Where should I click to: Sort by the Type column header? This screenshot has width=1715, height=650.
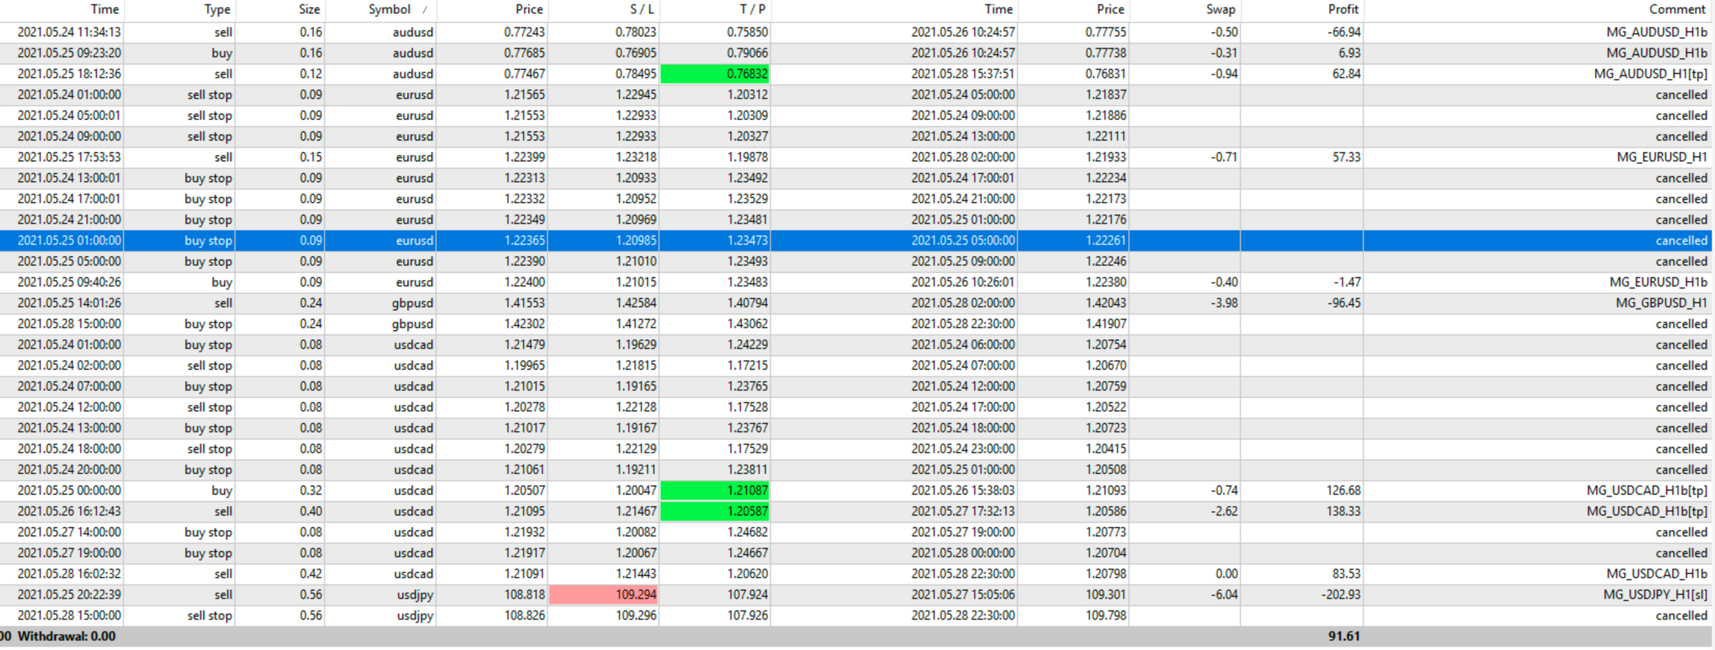pyautogui.click(x=217, y=10)
